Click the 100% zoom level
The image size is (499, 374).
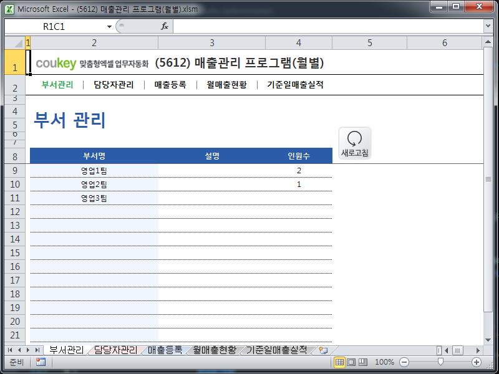[x=384, y=362]
